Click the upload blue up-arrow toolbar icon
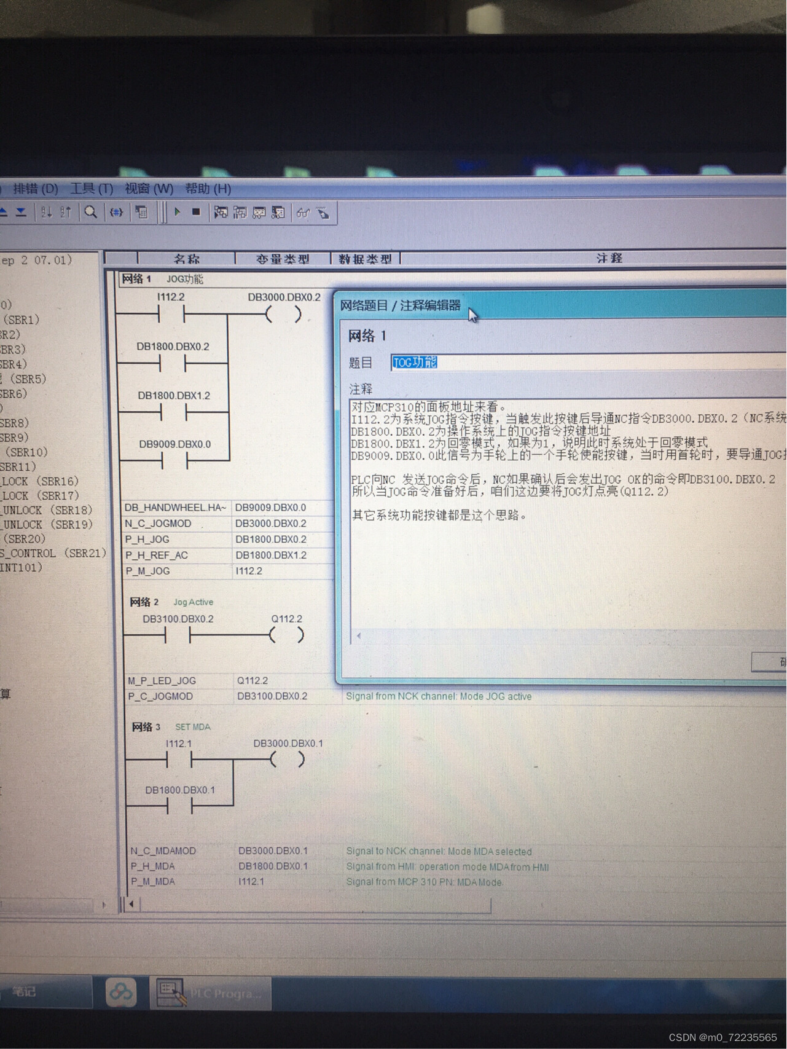787x1049 pixels. click(x=3, y=212)
